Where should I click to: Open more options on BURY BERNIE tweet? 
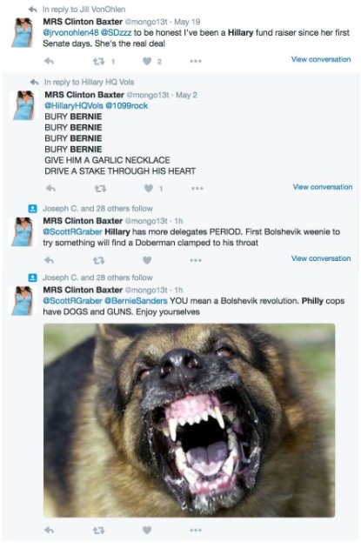pos(197,189)
